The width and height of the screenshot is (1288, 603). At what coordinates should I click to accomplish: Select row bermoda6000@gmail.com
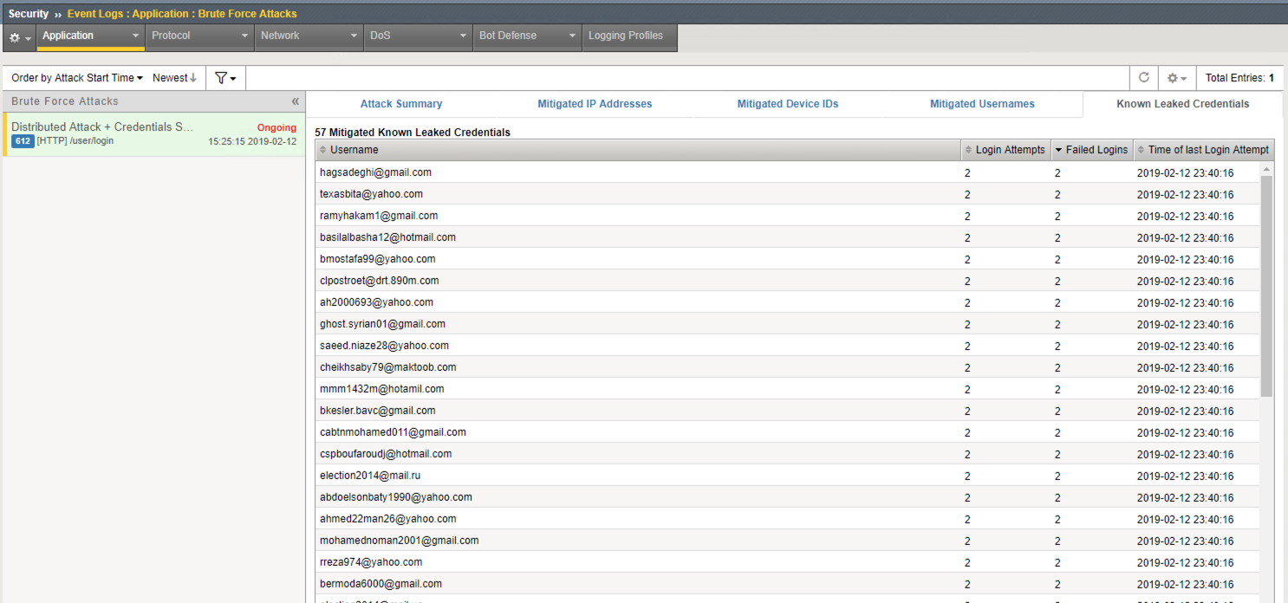pyautogui.click(x=787, y=584)
